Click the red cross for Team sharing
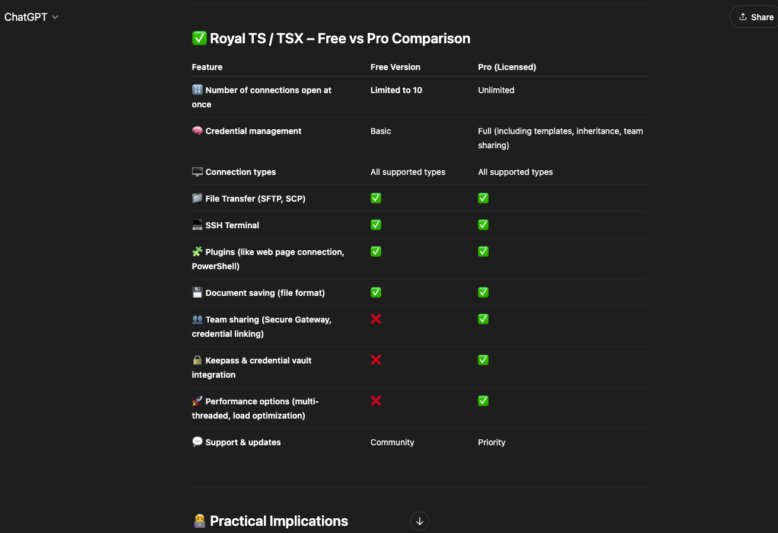This screenshot has width=778, height=533. click(376, 319)
